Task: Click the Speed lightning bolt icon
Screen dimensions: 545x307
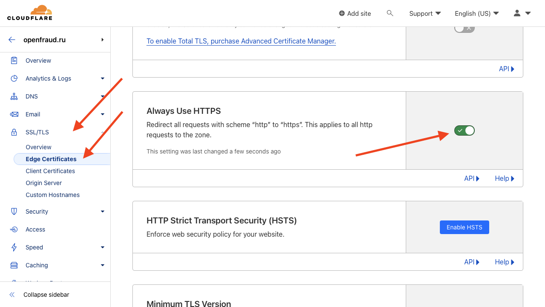Action: 14,247
